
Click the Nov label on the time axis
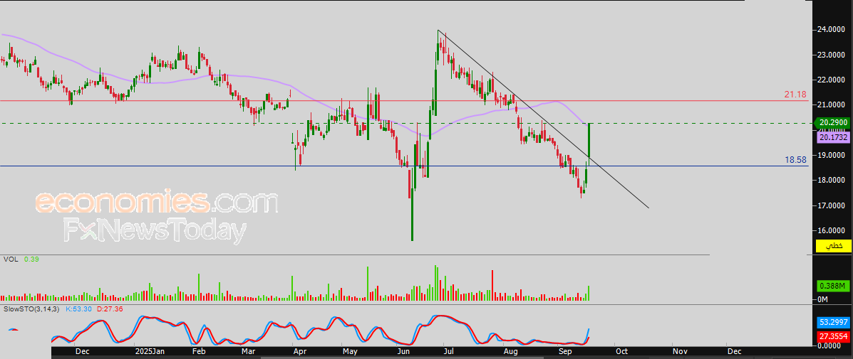click(x=679, y=351)
